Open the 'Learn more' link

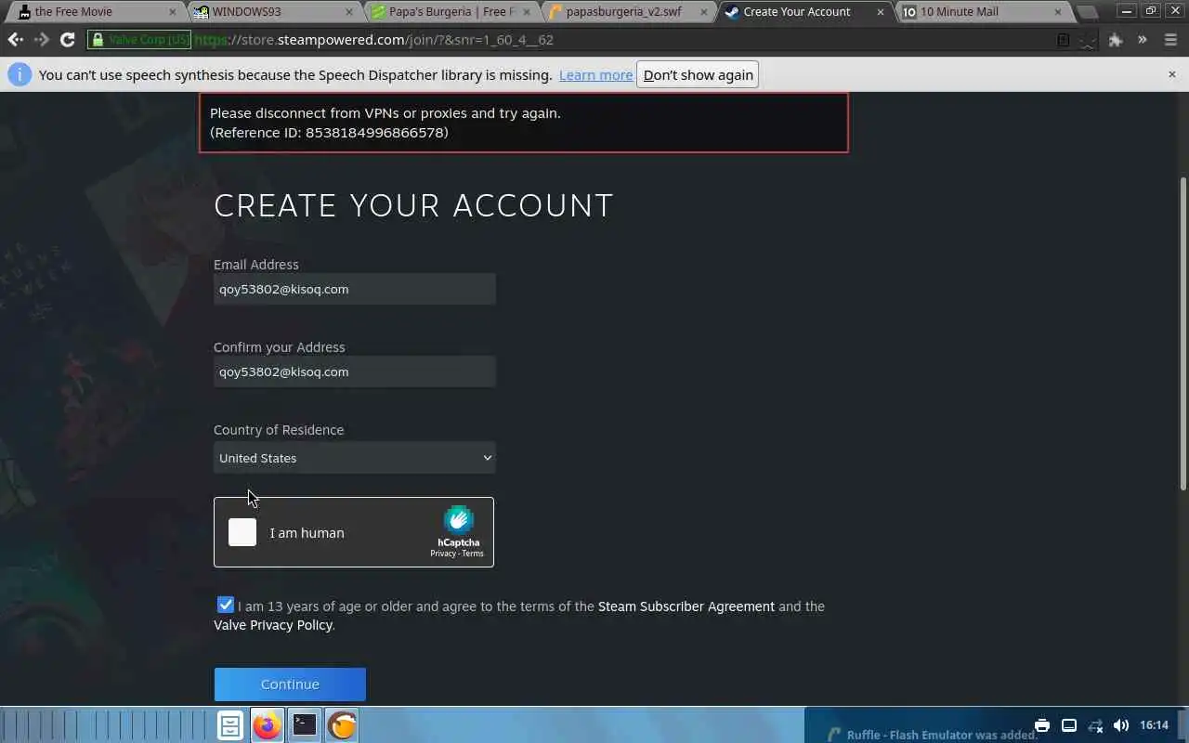click(x=595, y=75)
